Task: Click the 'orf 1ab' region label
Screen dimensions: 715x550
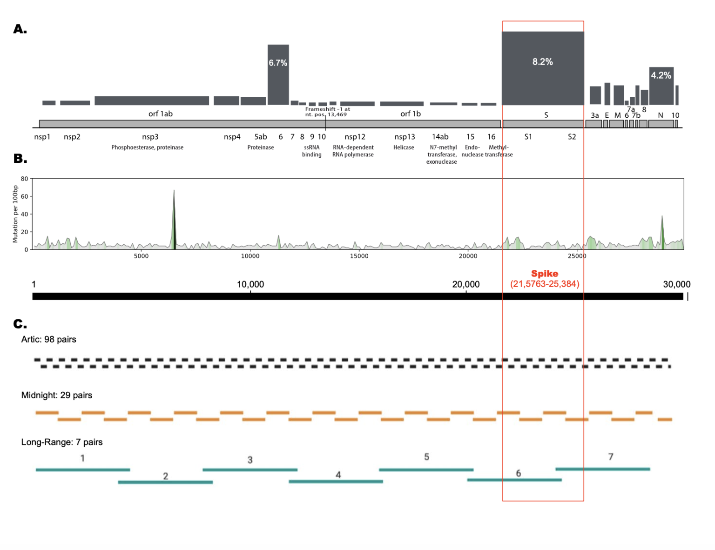Action: pos(161,114)
